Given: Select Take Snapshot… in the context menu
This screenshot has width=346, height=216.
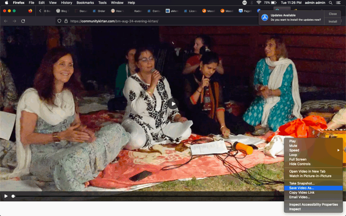Looking at the screenshot, I should click(x=301, y=183).
